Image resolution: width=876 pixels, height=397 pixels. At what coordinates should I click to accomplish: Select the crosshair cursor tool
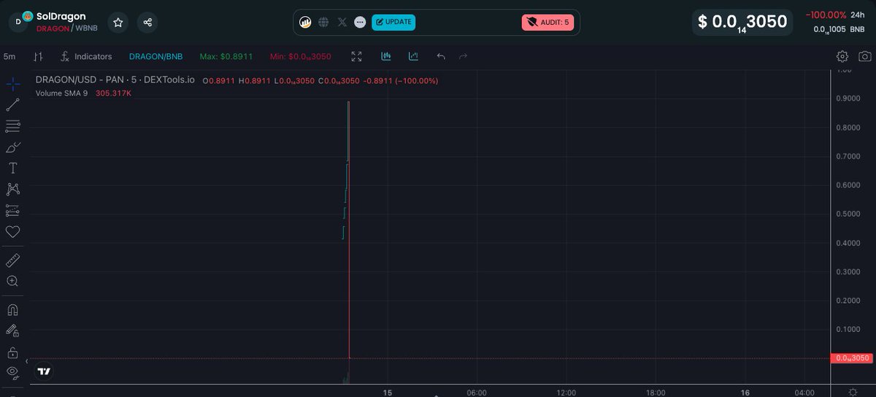[x=12, y=84]
